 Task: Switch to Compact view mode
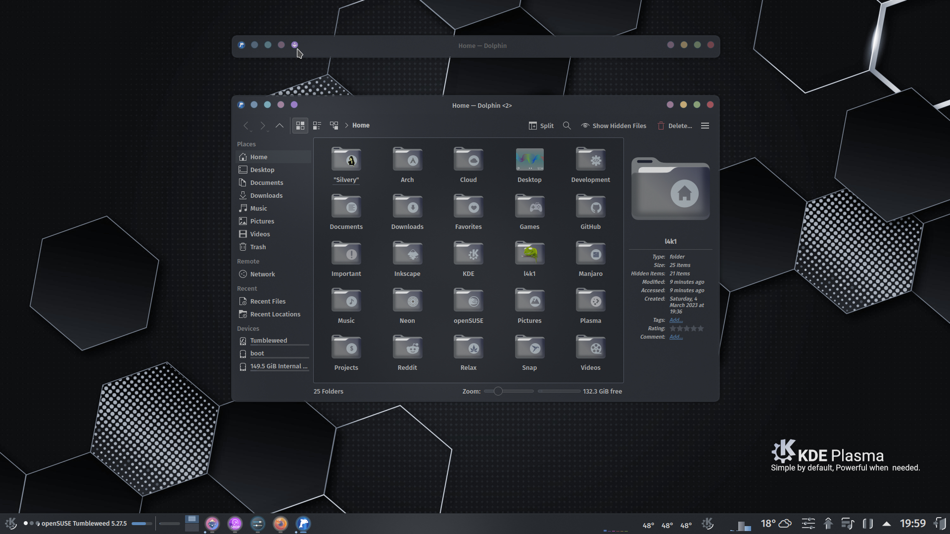[317, 126]
